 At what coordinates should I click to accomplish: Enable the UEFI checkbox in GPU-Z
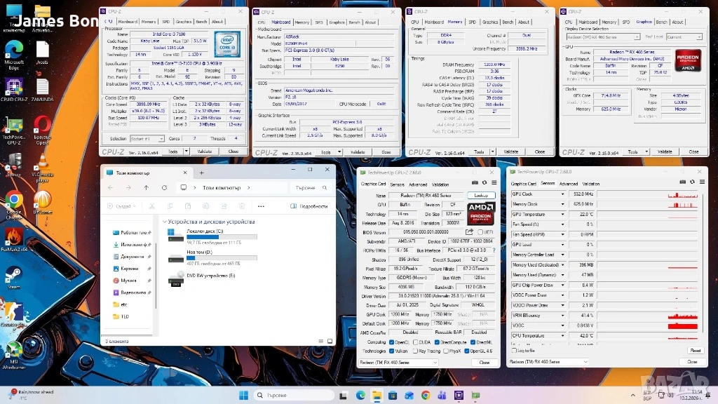click(x=480, y=232)
